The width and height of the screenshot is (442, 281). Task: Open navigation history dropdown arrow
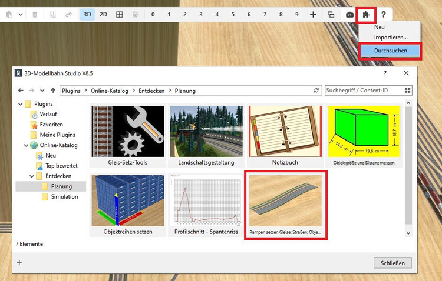(x=42, y=91)
